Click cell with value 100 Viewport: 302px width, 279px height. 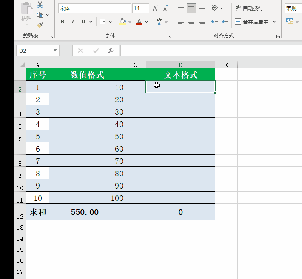coord(87,197)
